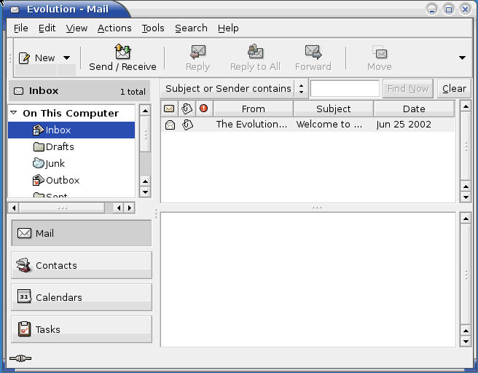This screenshot has height=373, width=478.
Task: Sort by the attachment column header
Action: [x=187, y=109]
